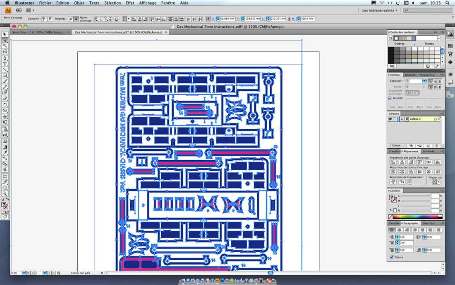455x285 pixels.
Task: Open the zoom level 150% dropdown
Action: [x=24, y=273]
